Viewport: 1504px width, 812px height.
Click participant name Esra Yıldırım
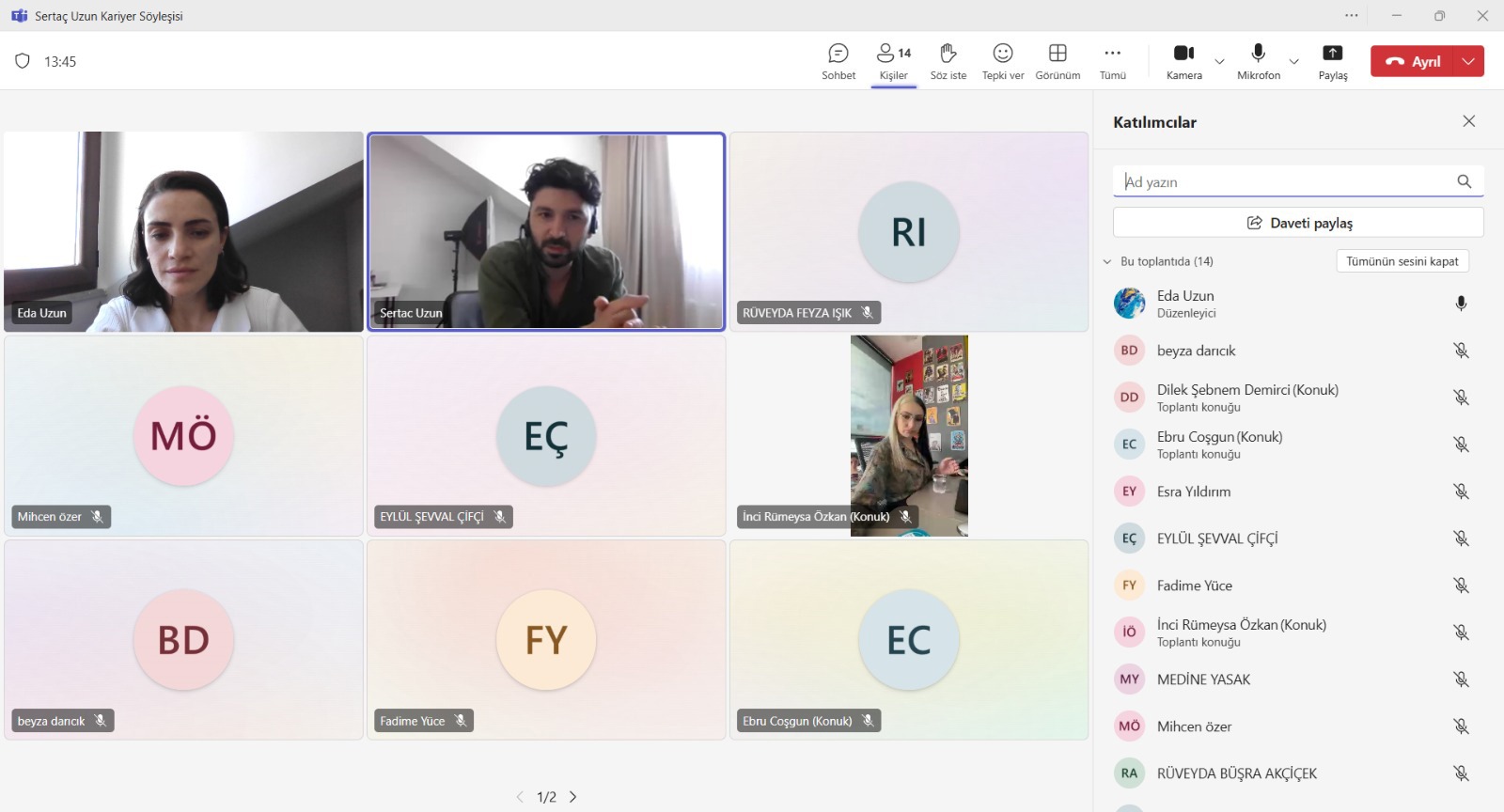click(1194, 492)
